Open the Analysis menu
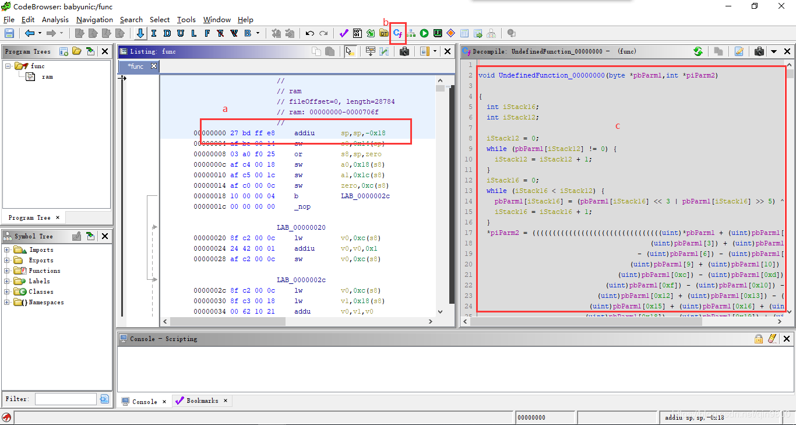Image resolution: width=796 pixels, height=425 pixels. (55, 19)
